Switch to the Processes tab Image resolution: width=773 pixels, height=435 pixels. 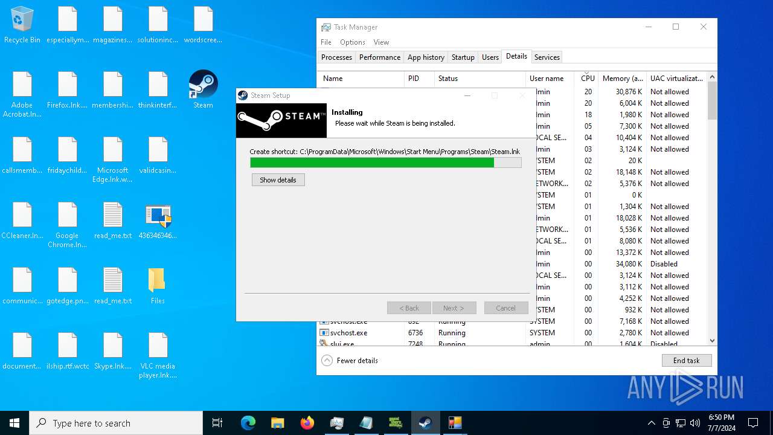336,57
